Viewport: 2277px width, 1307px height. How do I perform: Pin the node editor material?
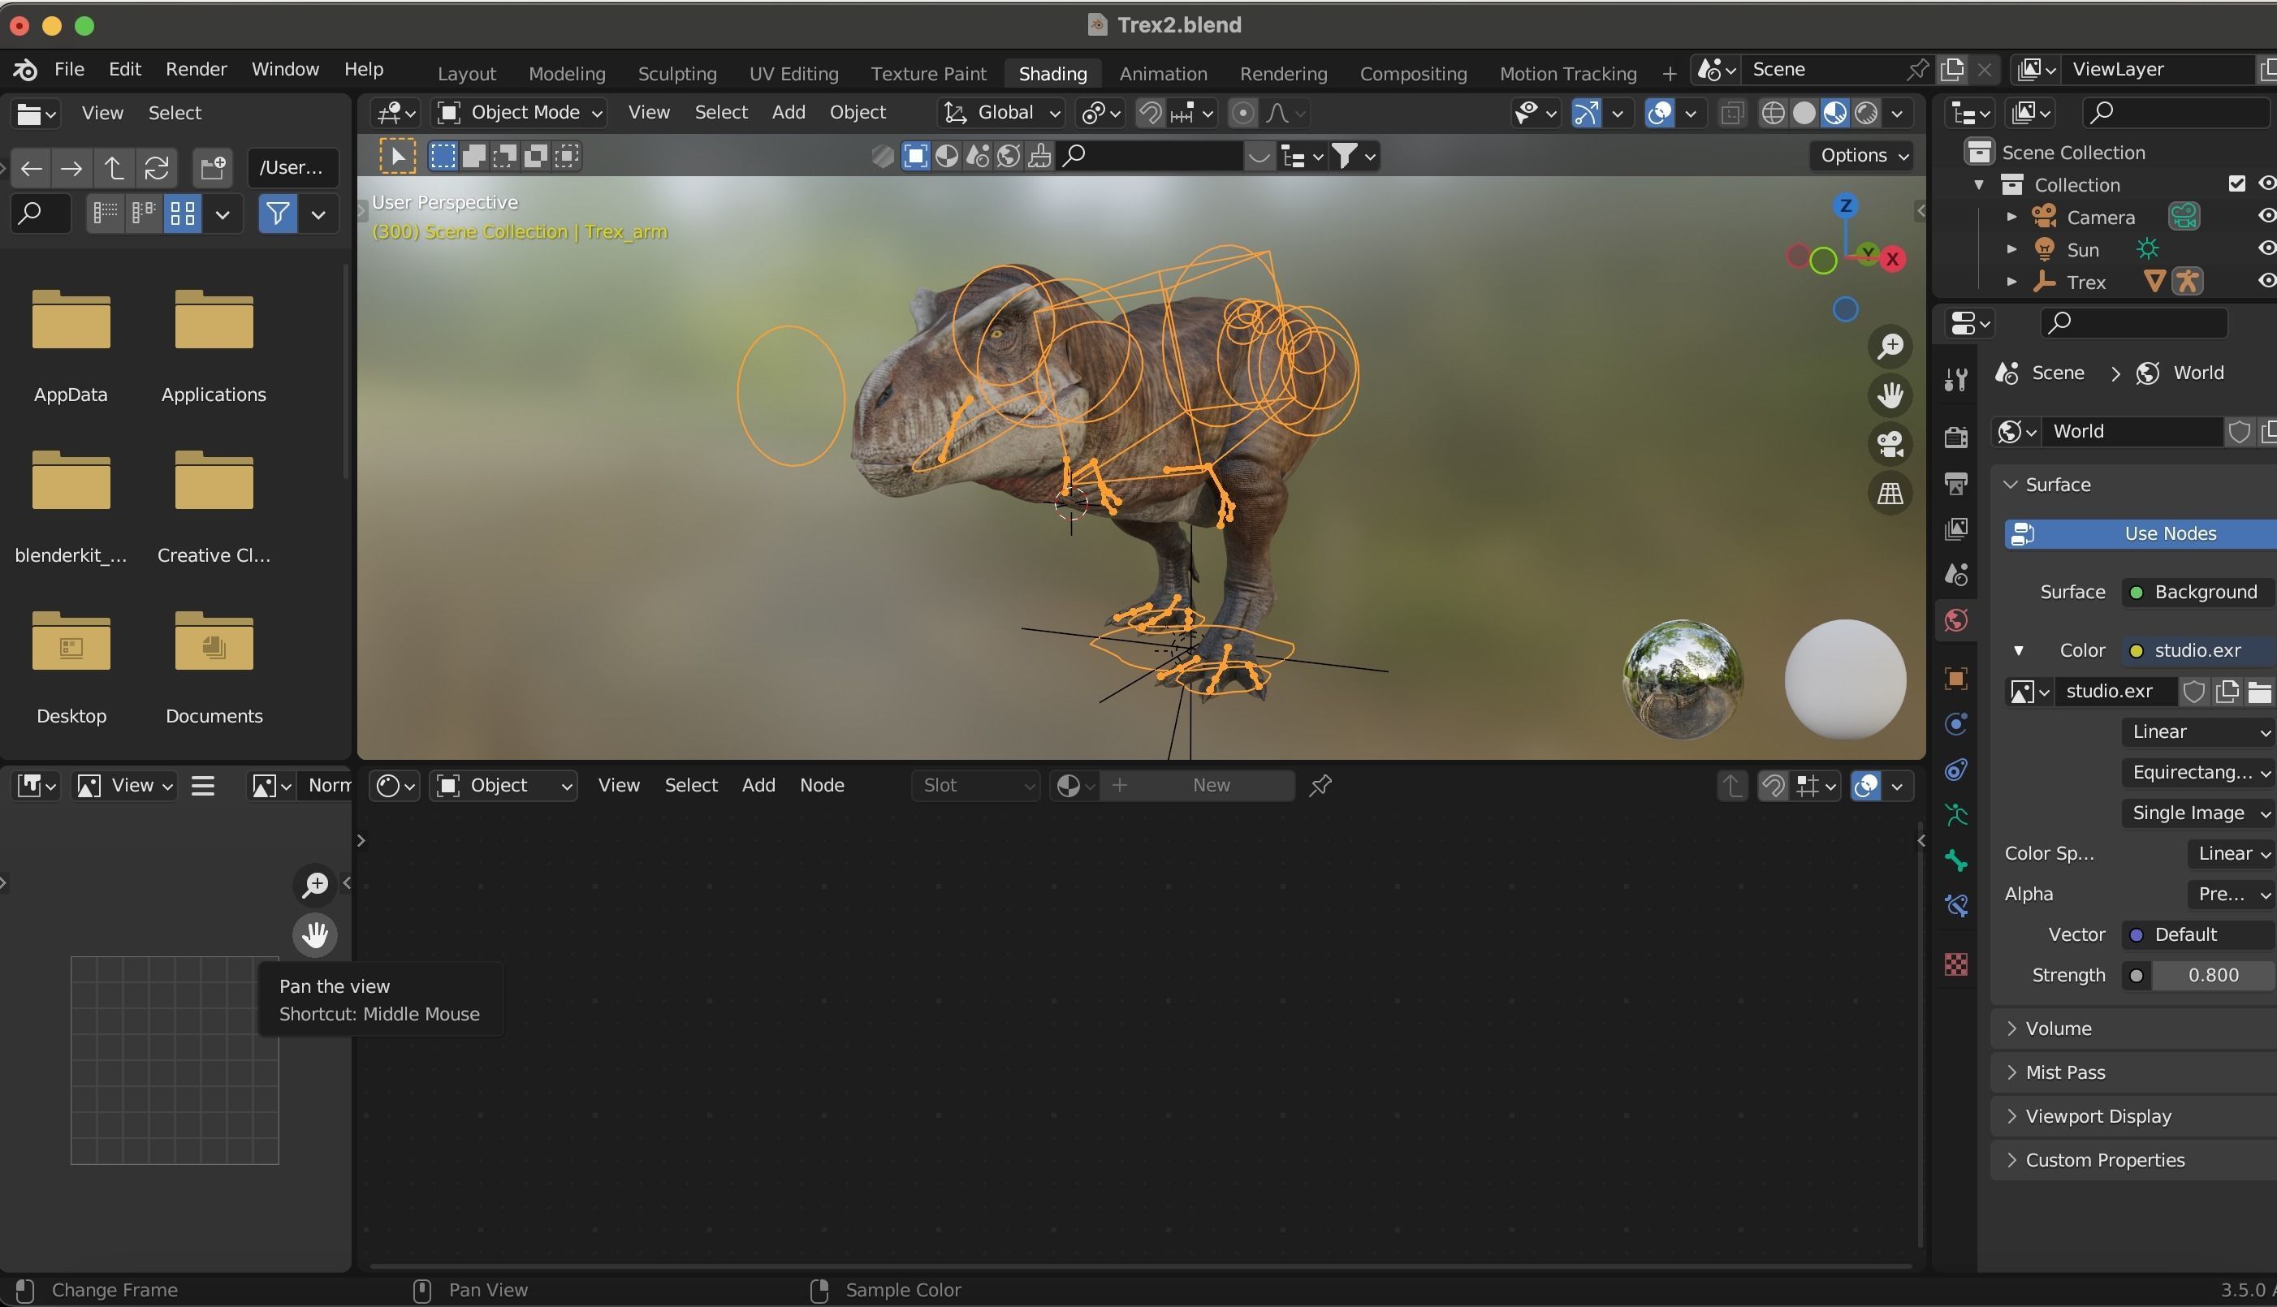click(x=1320, y=786)
